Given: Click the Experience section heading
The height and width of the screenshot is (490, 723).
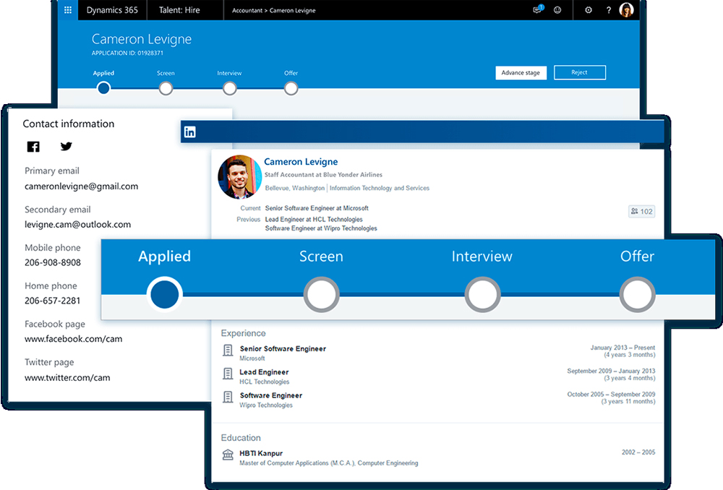Looking at the screenshot, I should 244,333.
